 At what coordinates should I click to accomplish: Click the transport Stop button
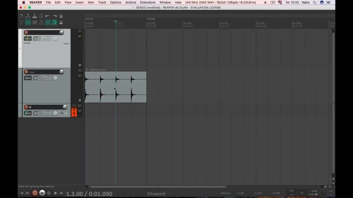(55, 193)
